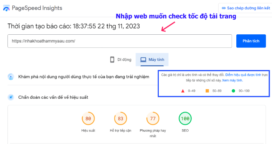Click the mobile phone icon
Image resolution: width=272 pixels, height=144 pixels.
pyautogui.click(x=112, y=60)
